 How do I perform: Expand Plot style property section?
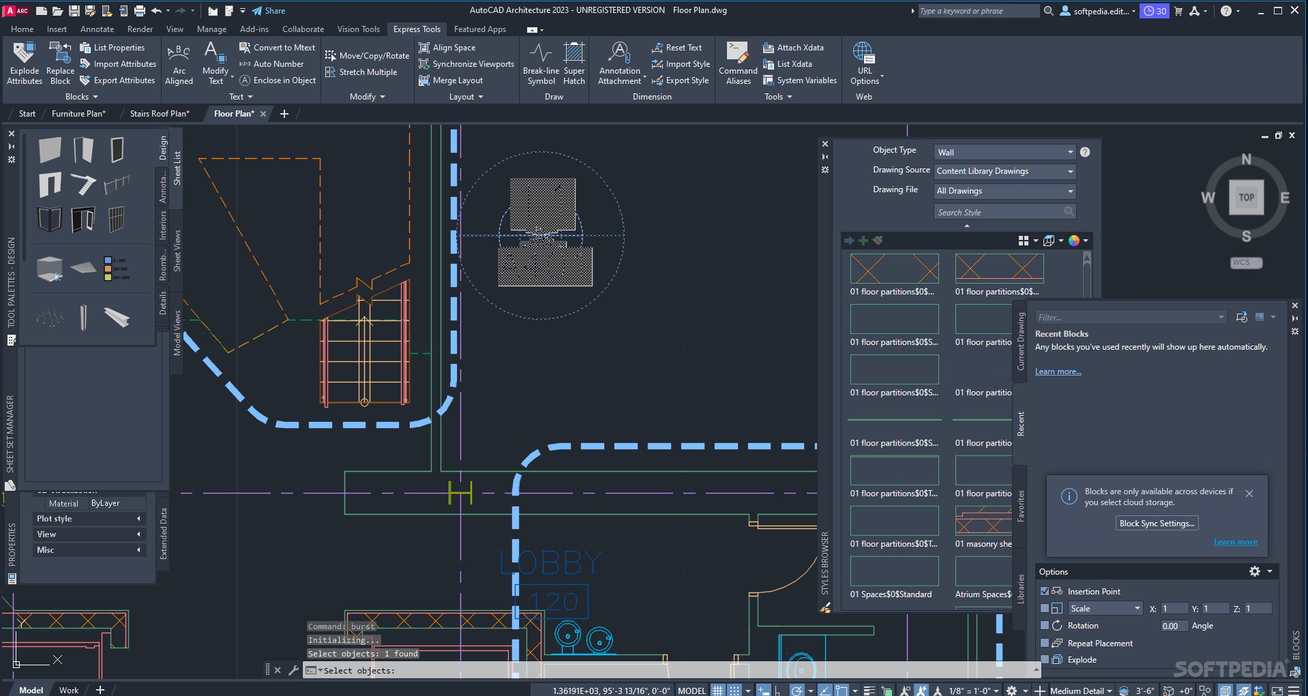[89, 519]
